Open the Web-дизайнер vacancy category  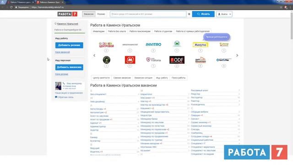click(98, 102)
